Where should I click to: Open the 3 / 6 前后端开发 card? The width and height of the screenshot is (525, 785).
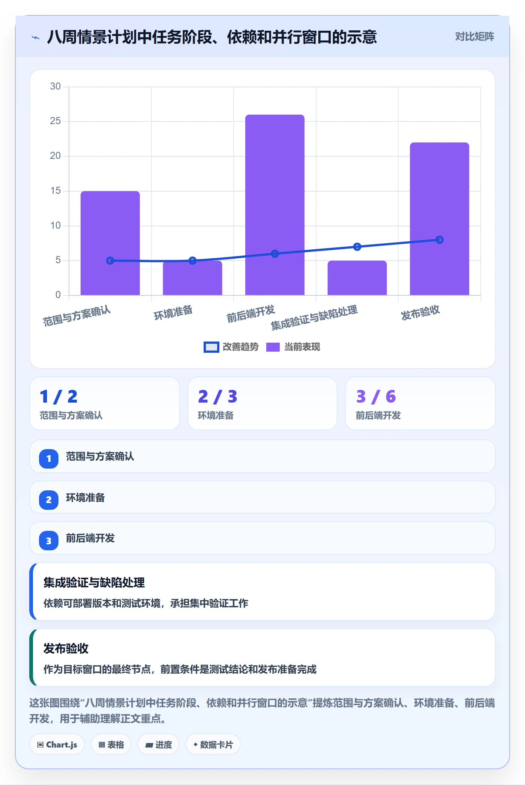pos(420,403)
